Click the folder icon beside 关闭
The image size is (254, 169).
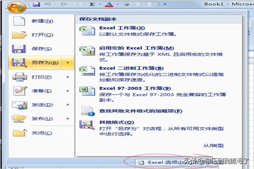[20, 133]
